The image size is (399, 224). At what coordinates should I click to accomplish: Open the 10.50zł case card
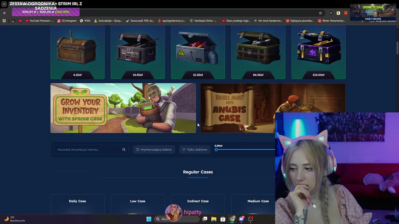137,52
